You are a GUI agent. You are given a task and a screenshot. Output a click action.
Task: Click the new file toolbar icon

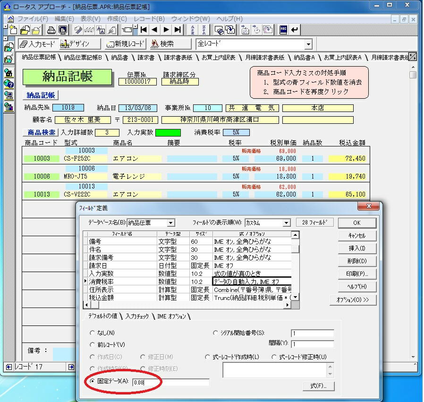coord(12,29)
